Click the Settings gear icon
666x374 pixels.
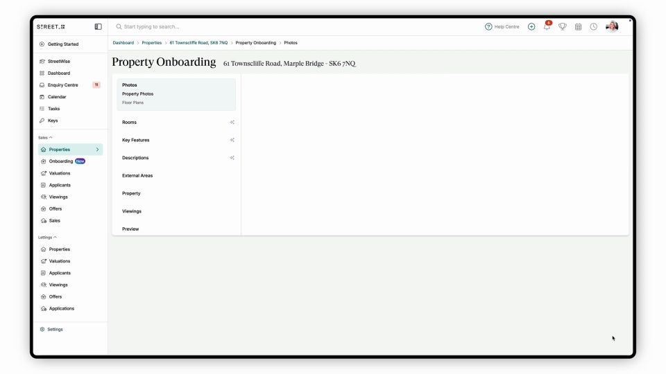[x=42, y=330]
